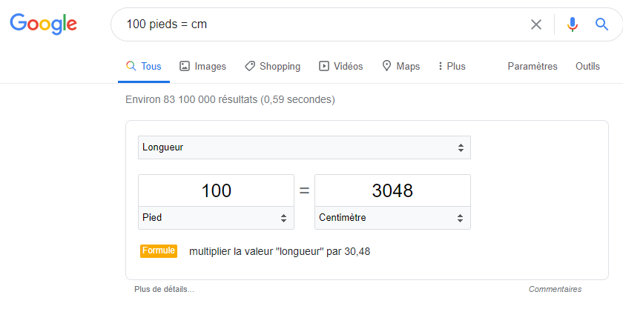Open the Centimètre unit dropdown
This screenshot has height=309, width=623.
[392, 218]
